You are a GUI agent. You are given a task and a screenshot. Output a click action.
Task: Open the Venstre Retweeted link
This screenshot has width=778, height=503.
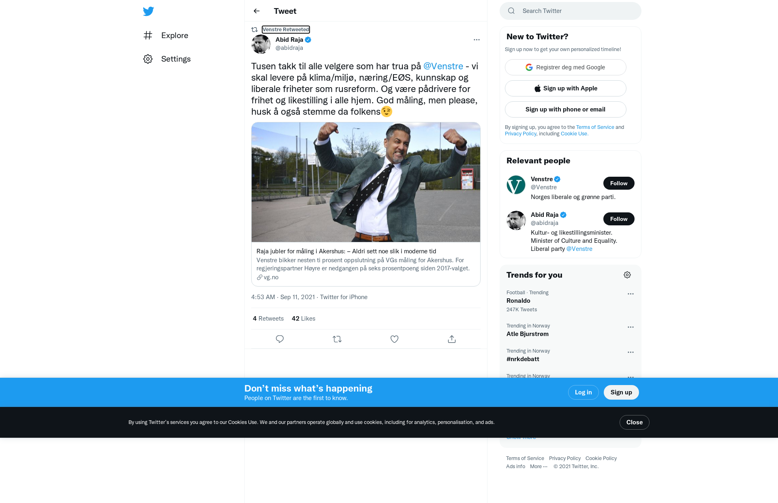point(286,30)
